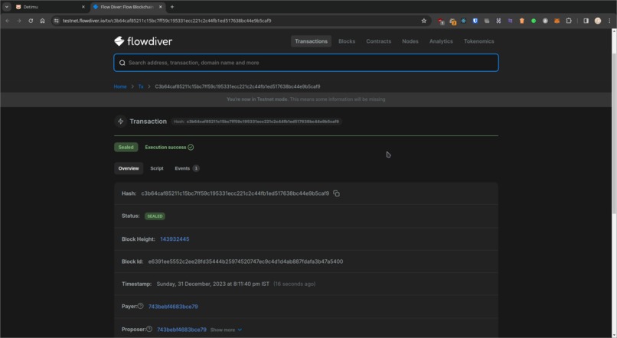Open block height 143932445 link
The height and width of the screenshot is (338, 617).
[175, 239]
